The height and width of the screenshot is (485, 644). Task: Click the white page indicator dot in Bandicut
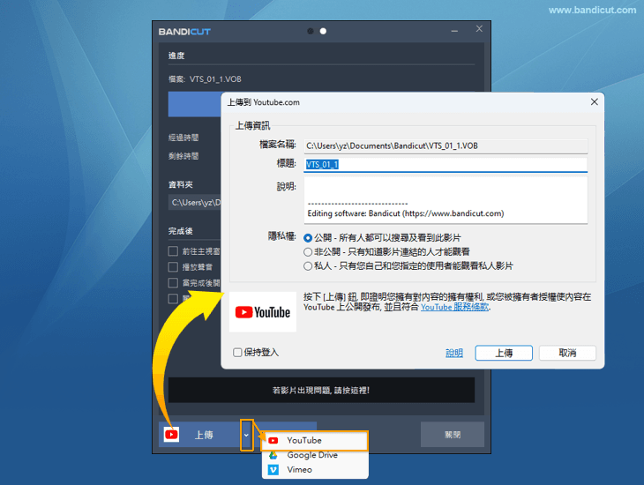click(323, 31)
